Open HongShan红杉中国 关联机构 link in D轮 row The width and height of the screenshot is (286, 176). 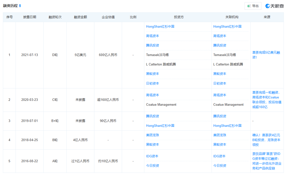tap(227, 26)
